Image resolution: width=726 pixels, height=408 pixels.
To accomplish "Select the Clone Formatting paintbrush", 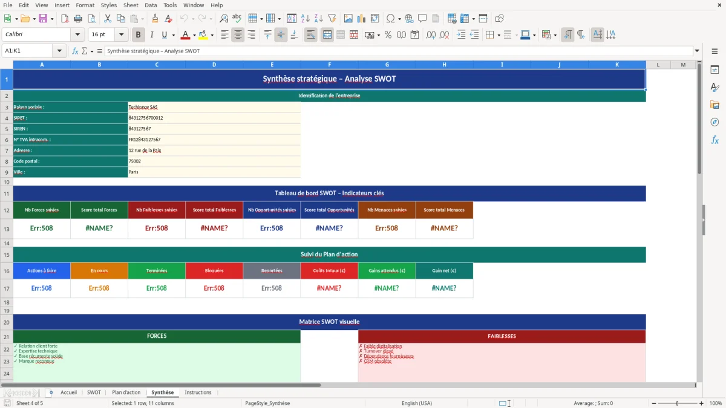I will pyautogui.click(x=155, y=19).
